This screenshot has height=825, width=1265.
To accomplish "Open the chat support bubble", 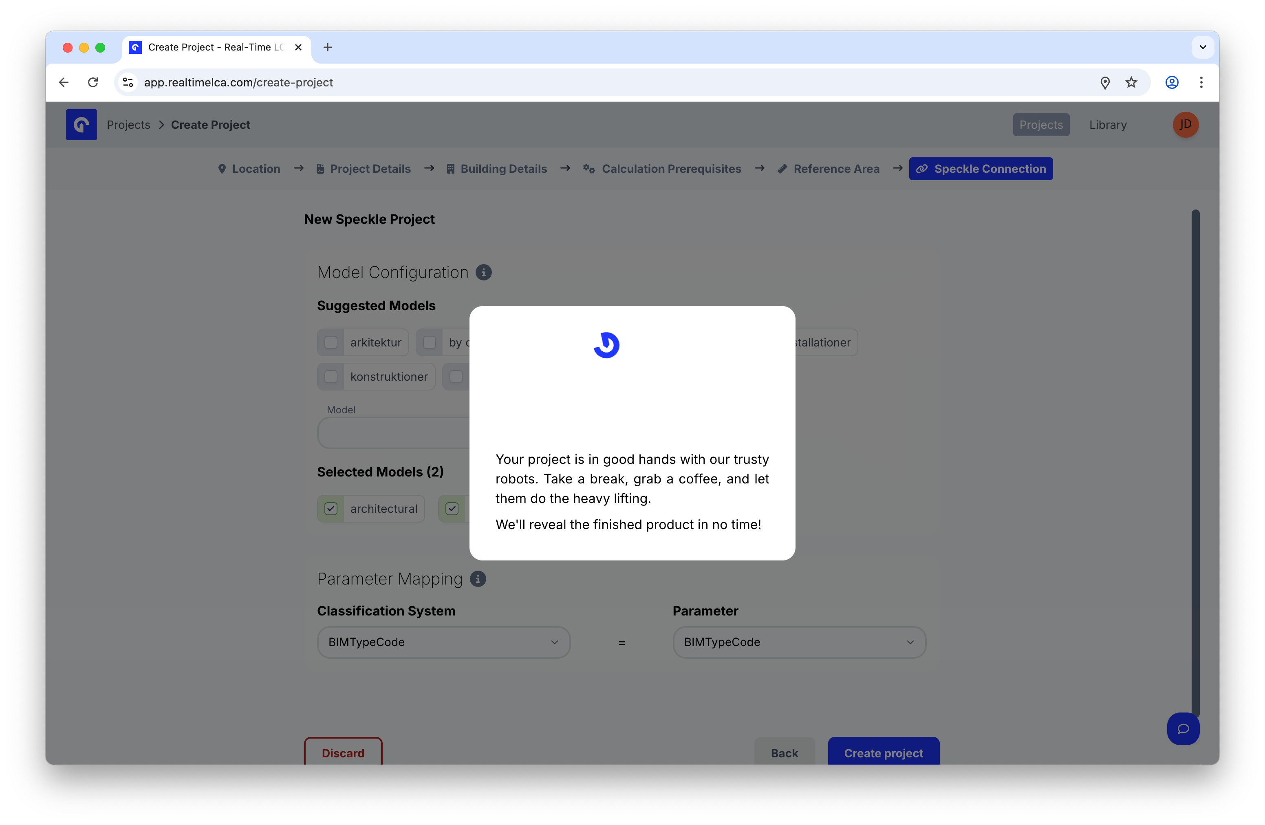I will coord(1183,728).
